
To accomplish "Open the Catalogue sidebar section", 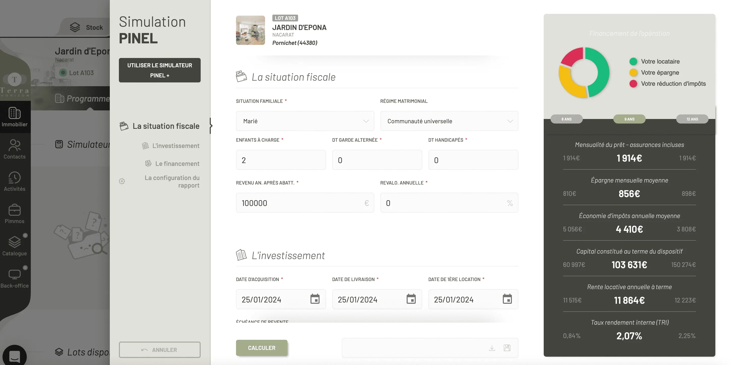I will coord(14,246).
